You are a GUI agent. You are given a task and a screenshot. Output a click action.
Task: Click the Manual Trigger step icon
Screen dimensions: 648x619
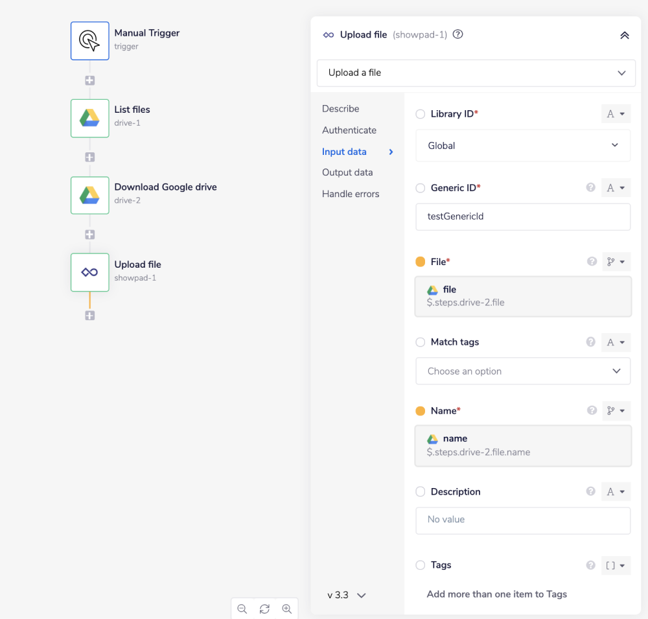coord(89,41)
